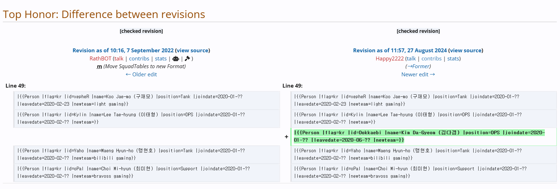View Happy2222's contribs
The width and height of the screenshot is (560, 189).
(x=431, y=59)
